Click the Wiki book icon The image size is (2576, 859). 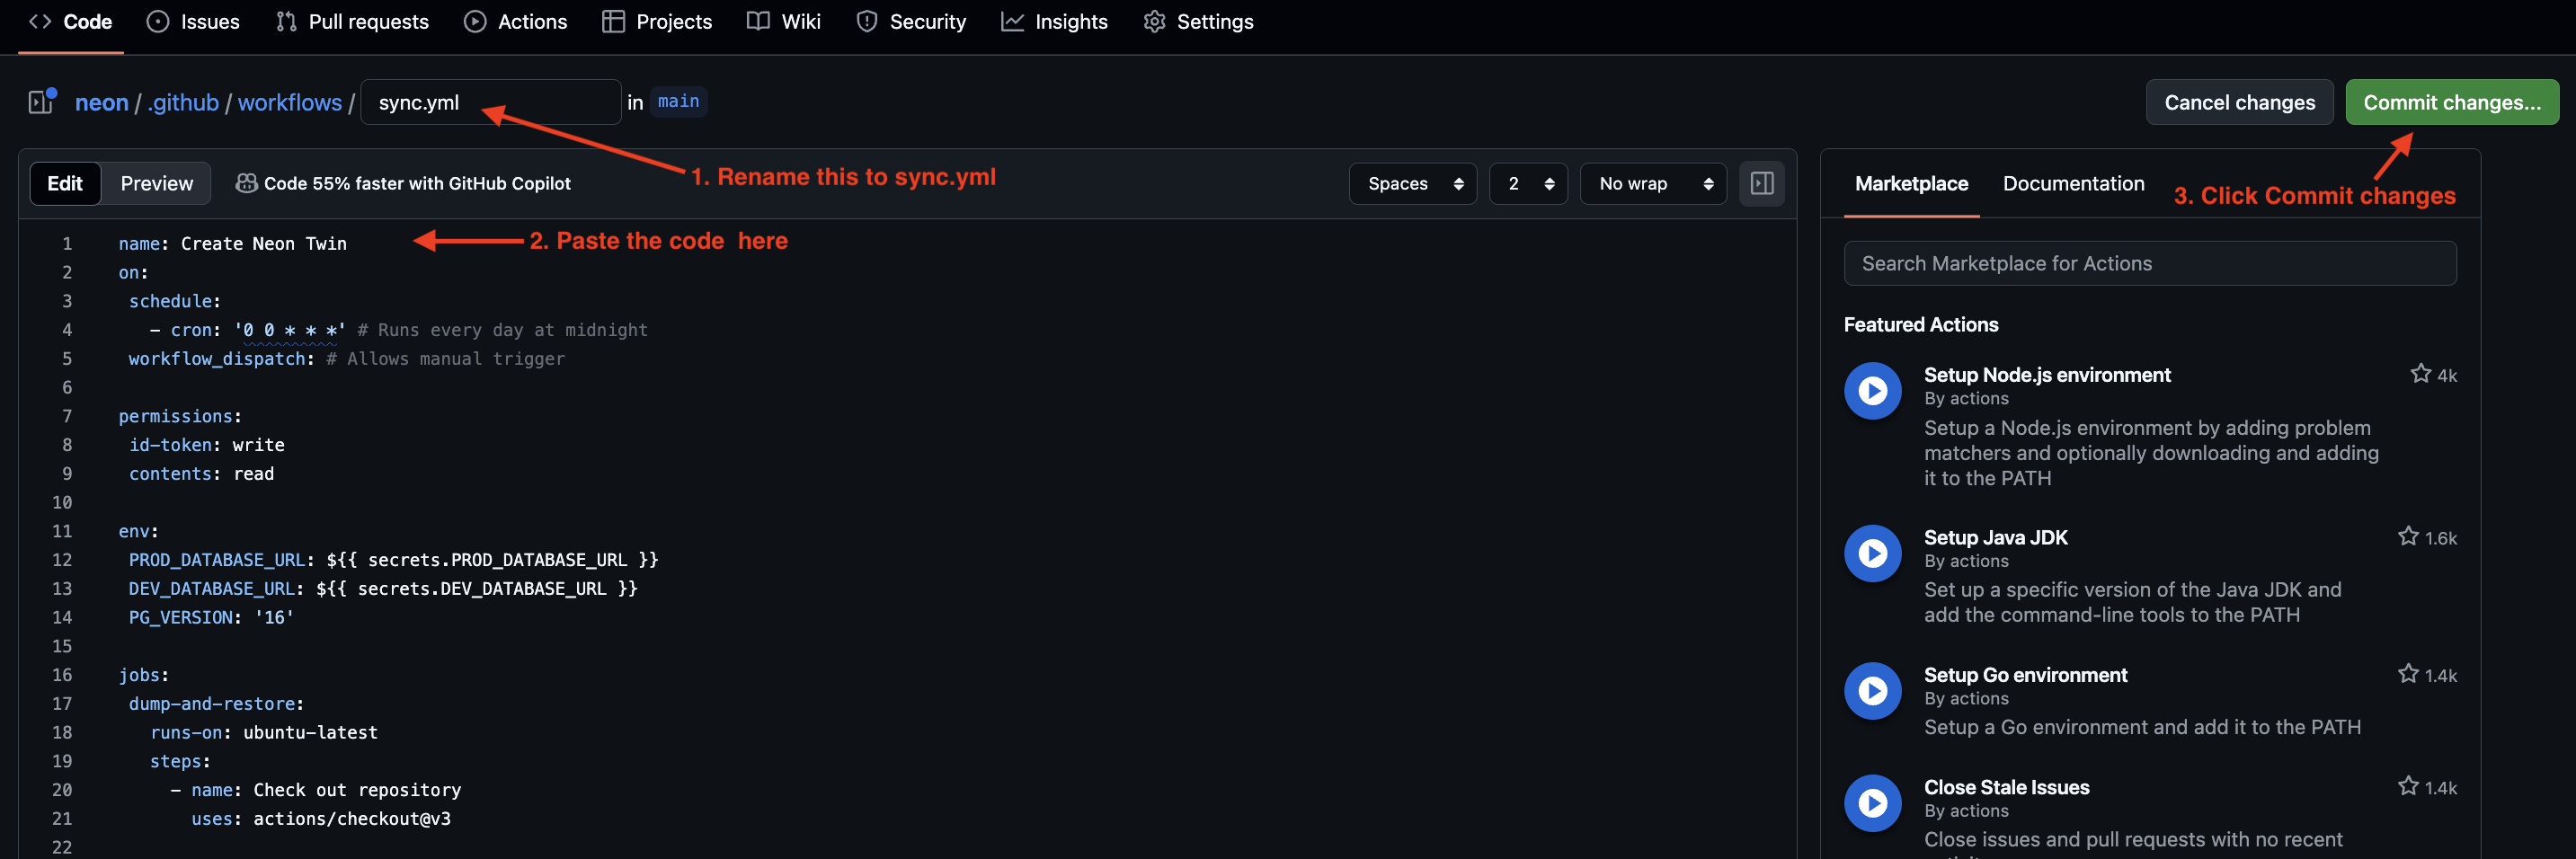(x=758, y=21)
